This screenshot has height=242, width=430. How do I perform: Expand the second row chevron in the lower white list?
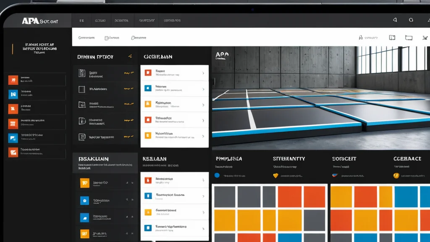pyautogui.click(x=203, y=196)
